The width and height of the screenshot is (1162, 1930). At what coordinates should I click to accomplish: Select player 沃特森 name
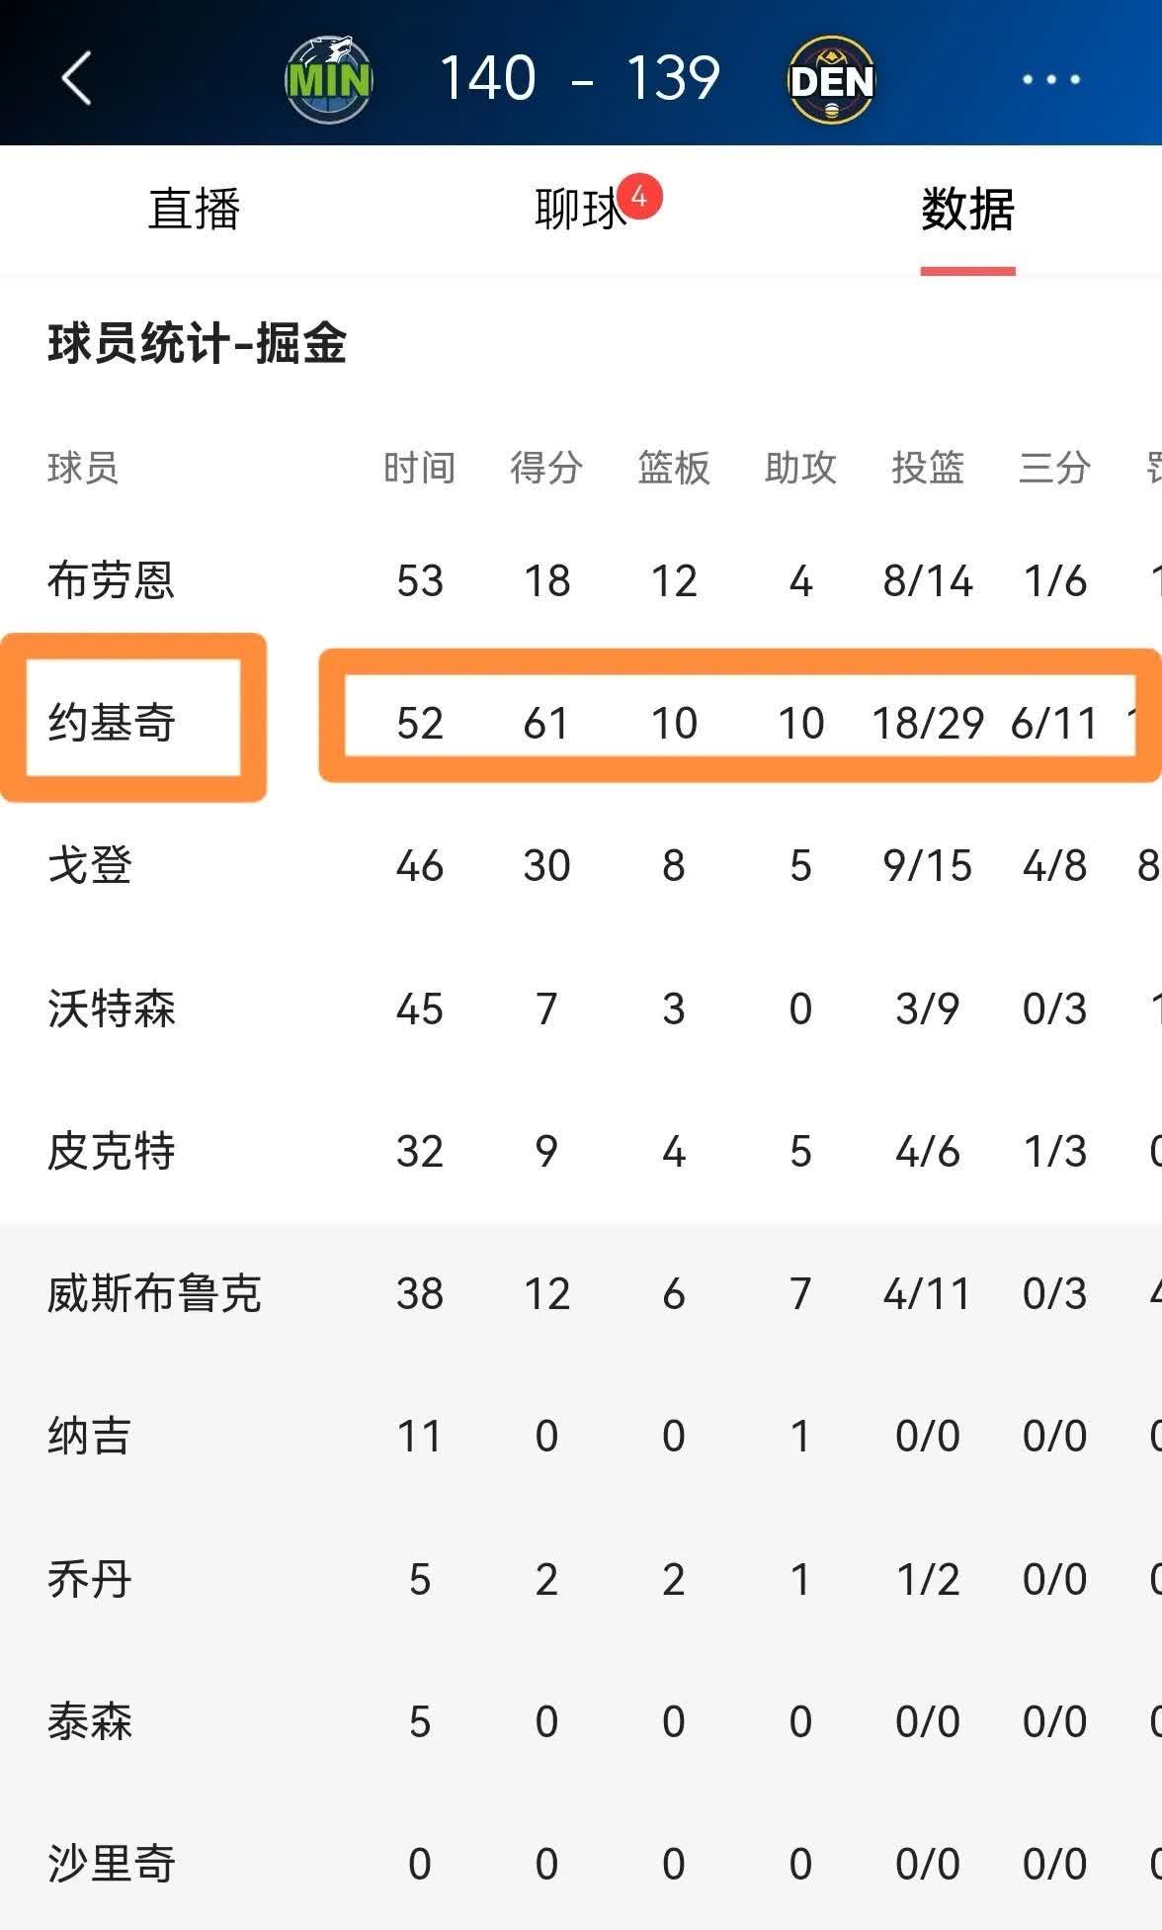click(x=112, y=1009)
